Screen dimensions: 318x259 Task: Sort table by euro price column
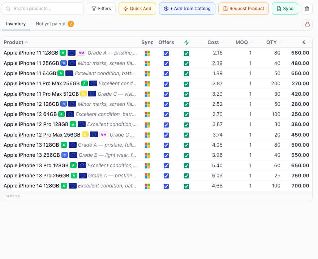(306, 42)
